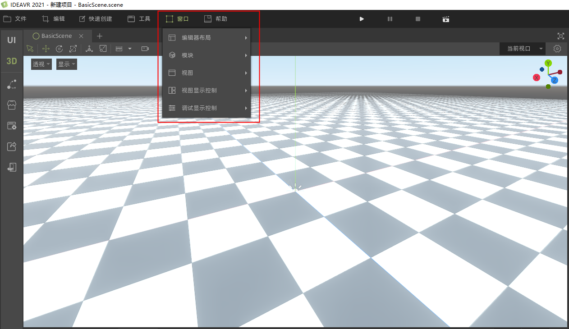Toggle fullscreen viewport icon
Viewport: 569px width, 329px height.
(x=561, y=36)
